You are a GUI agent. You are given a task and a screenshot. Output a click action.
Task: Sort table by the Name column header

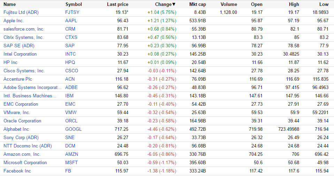[x=9, y=4]
